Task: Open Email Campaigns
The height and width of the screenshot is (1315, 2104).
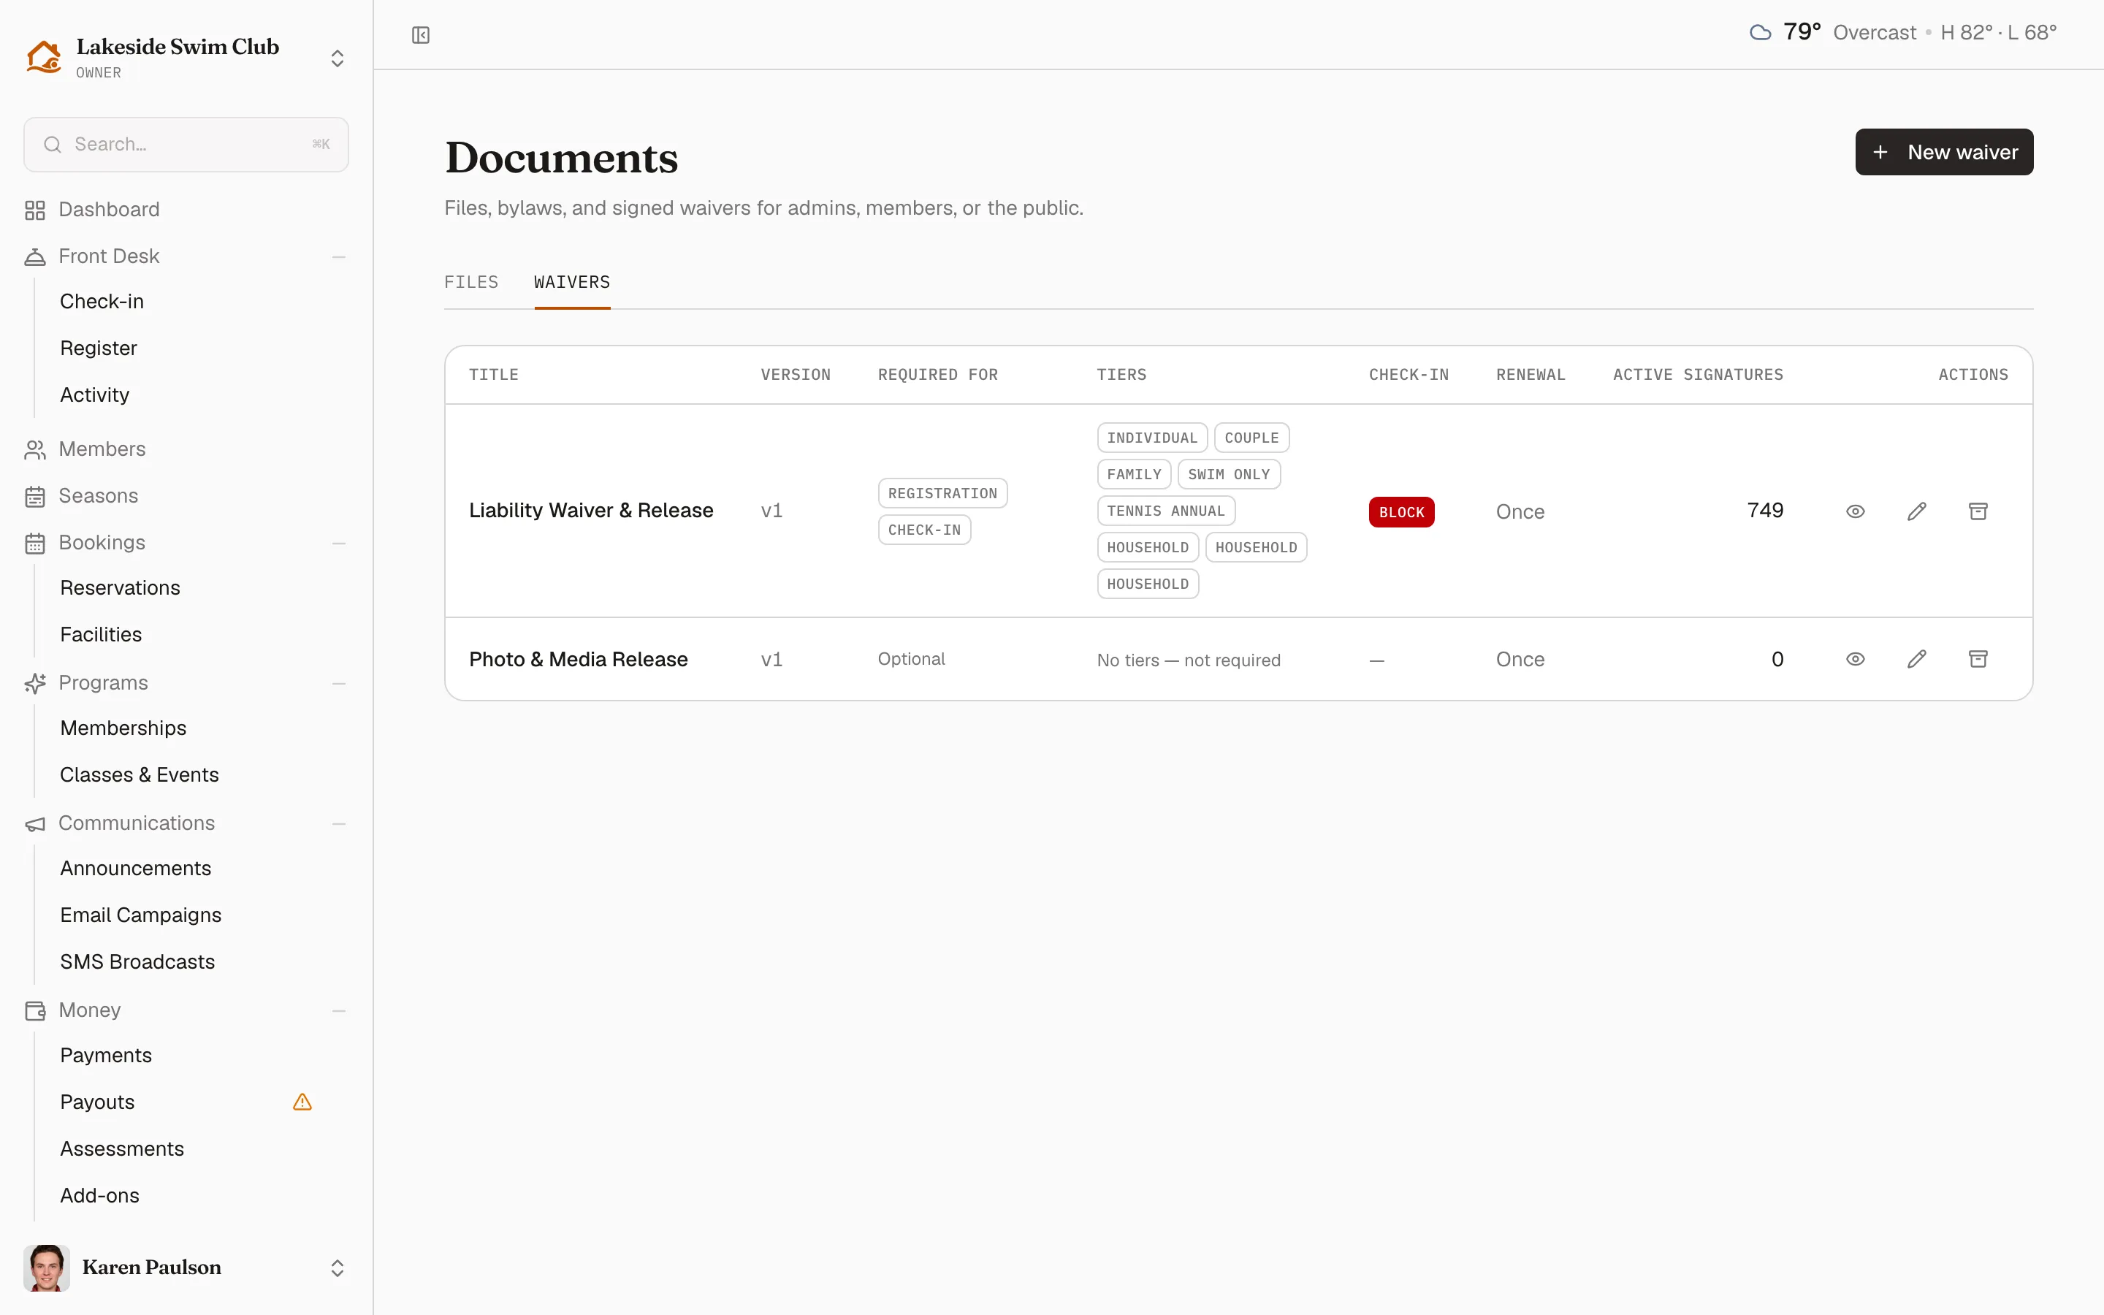Action: pyautogui.click(x=141, y=915)
